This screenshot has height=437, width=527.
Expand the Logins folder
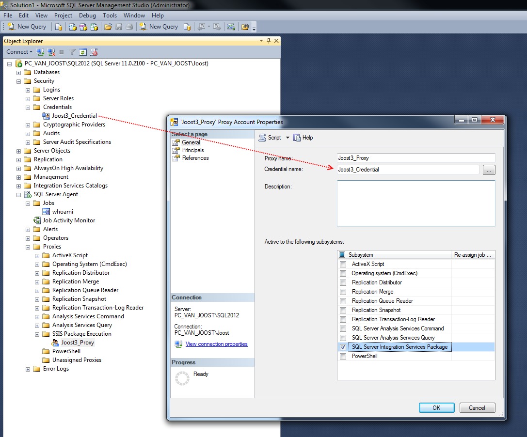click(x=28, y=90)
